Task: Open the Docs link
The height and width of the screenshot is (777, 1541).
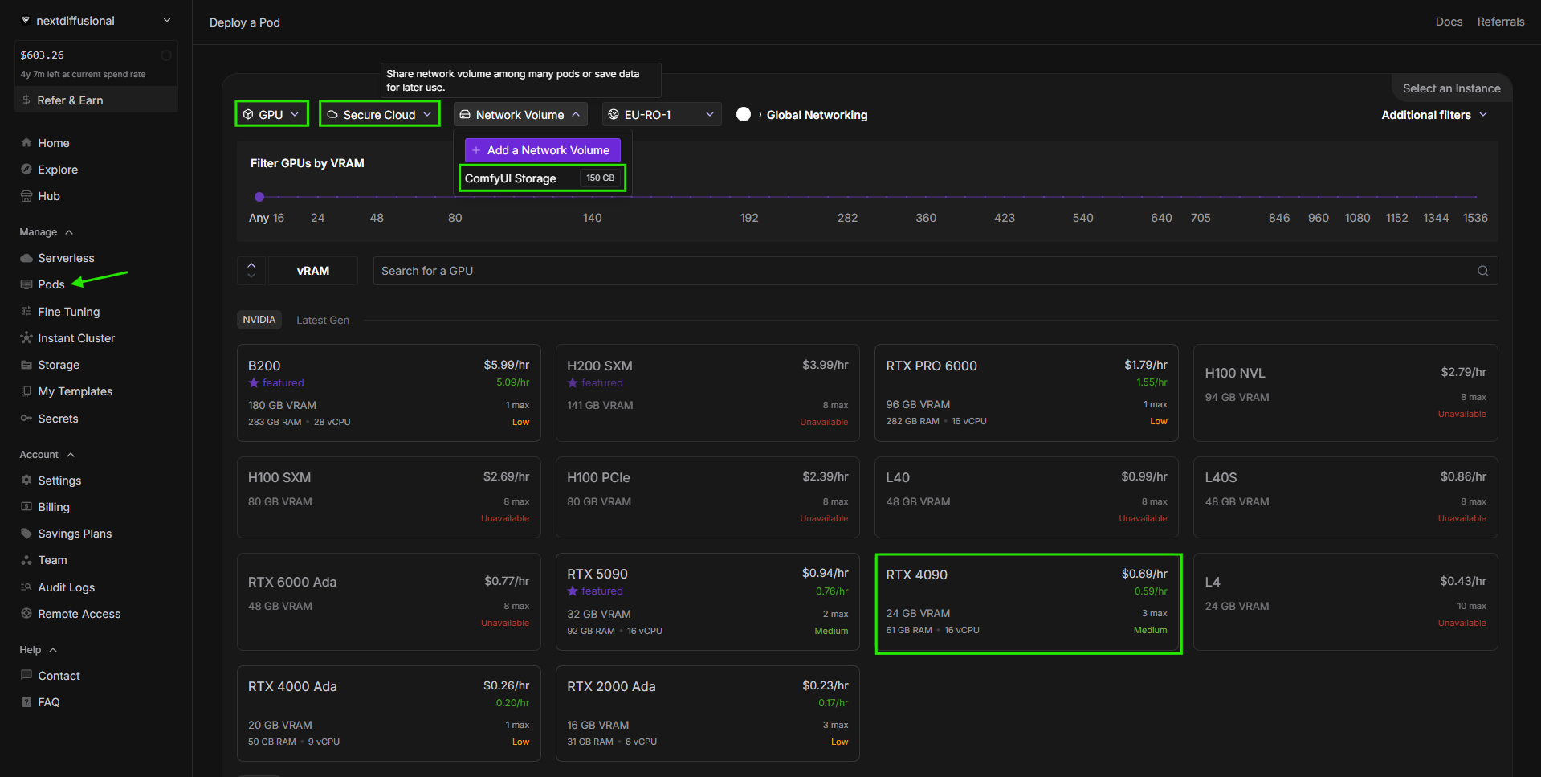Action: [x=1449, y=22]
